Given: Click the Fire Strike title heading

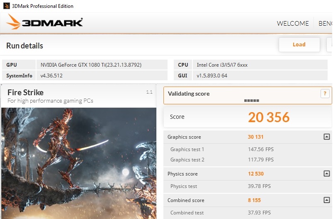Looking at the screenshot, I should (x=25, y=92).
